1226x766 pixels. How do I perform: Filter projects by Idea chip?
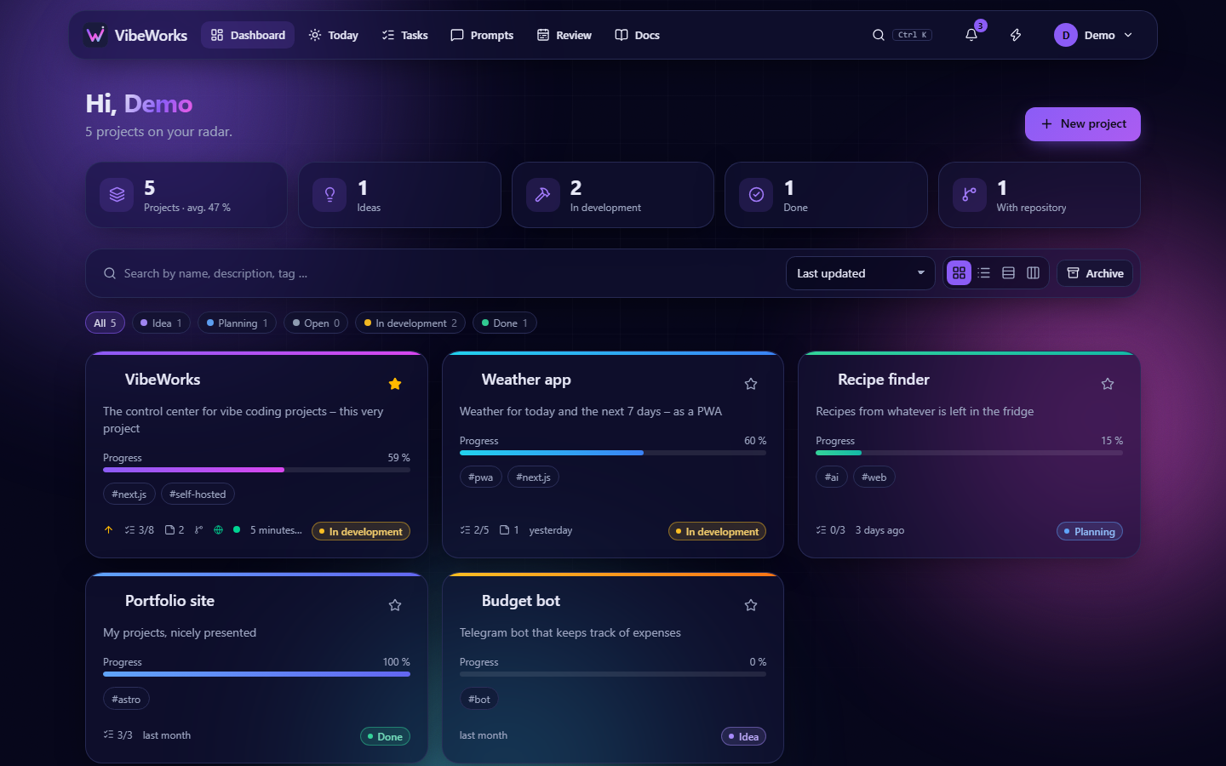coord(161,323)
